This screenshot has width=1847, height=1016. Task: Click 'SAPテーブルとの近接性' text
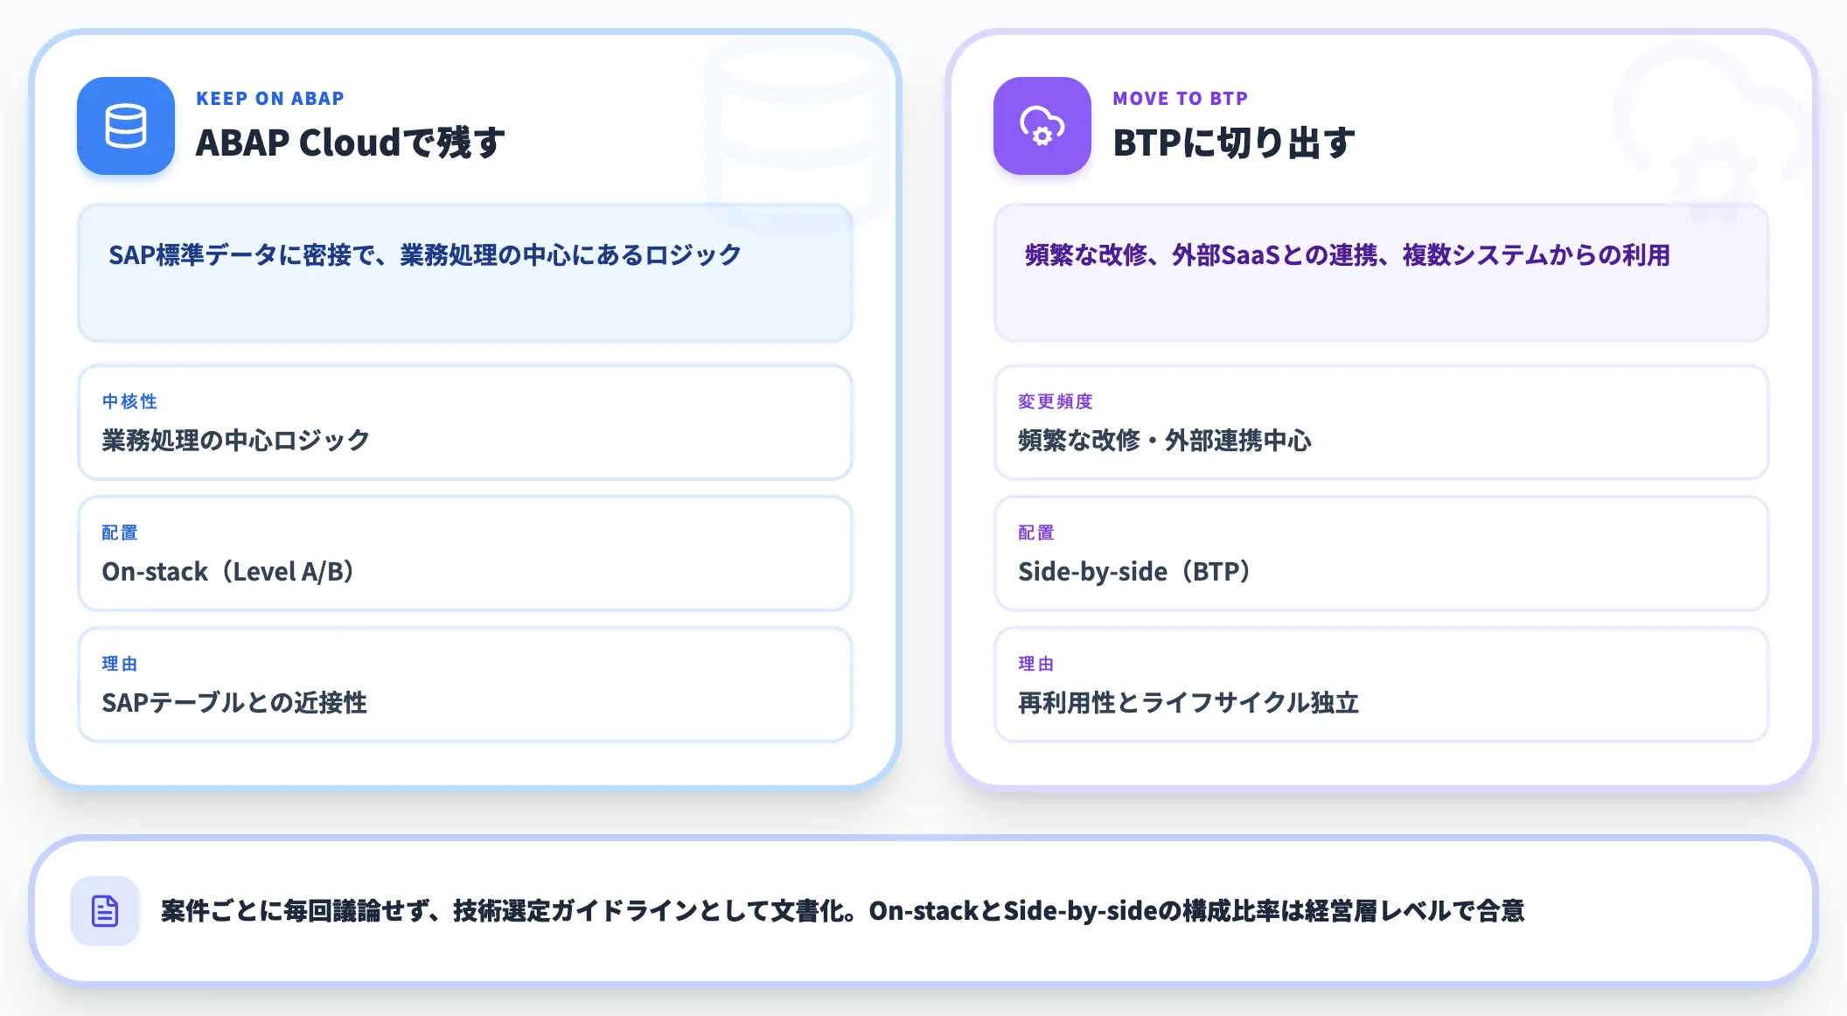click(234, 702)
